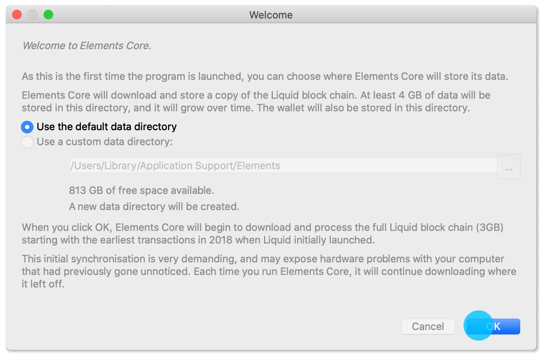Click the paragraph about storing the Liquid block chain

click(256, 101)
